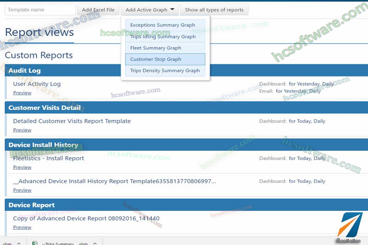Click the Device Install History section header

click(x=187, y=144)
